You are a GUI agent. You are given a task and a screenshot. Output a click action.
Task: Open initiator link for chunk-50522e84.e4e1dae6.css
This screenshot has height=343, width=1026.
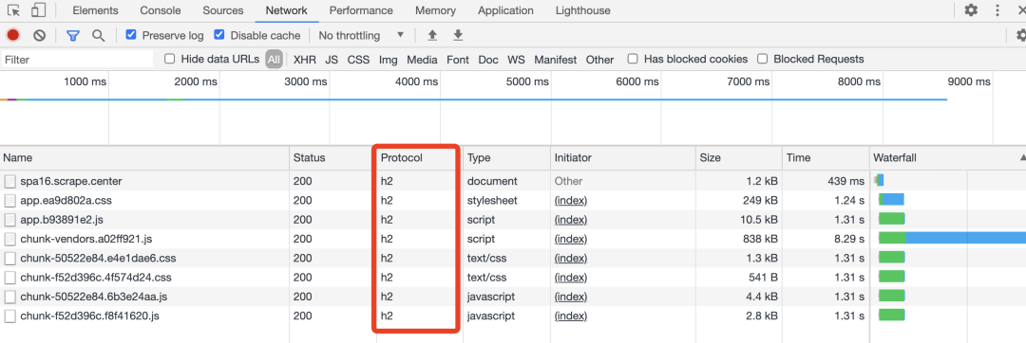pos(571,259)
